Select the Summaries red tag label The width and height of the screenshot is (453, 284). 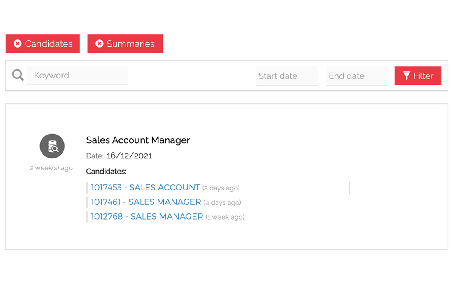pyautogui.click(x=130, y=44)
